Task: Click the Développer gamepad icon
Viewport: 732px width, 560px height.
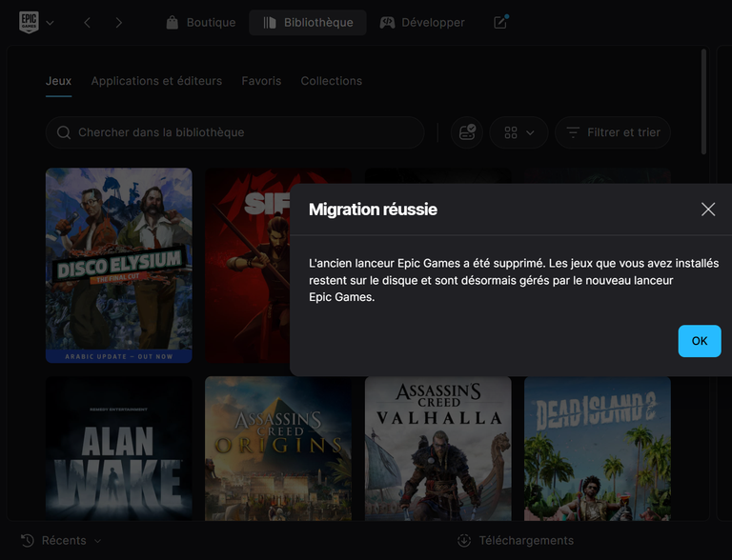Action: coord(387,23)
